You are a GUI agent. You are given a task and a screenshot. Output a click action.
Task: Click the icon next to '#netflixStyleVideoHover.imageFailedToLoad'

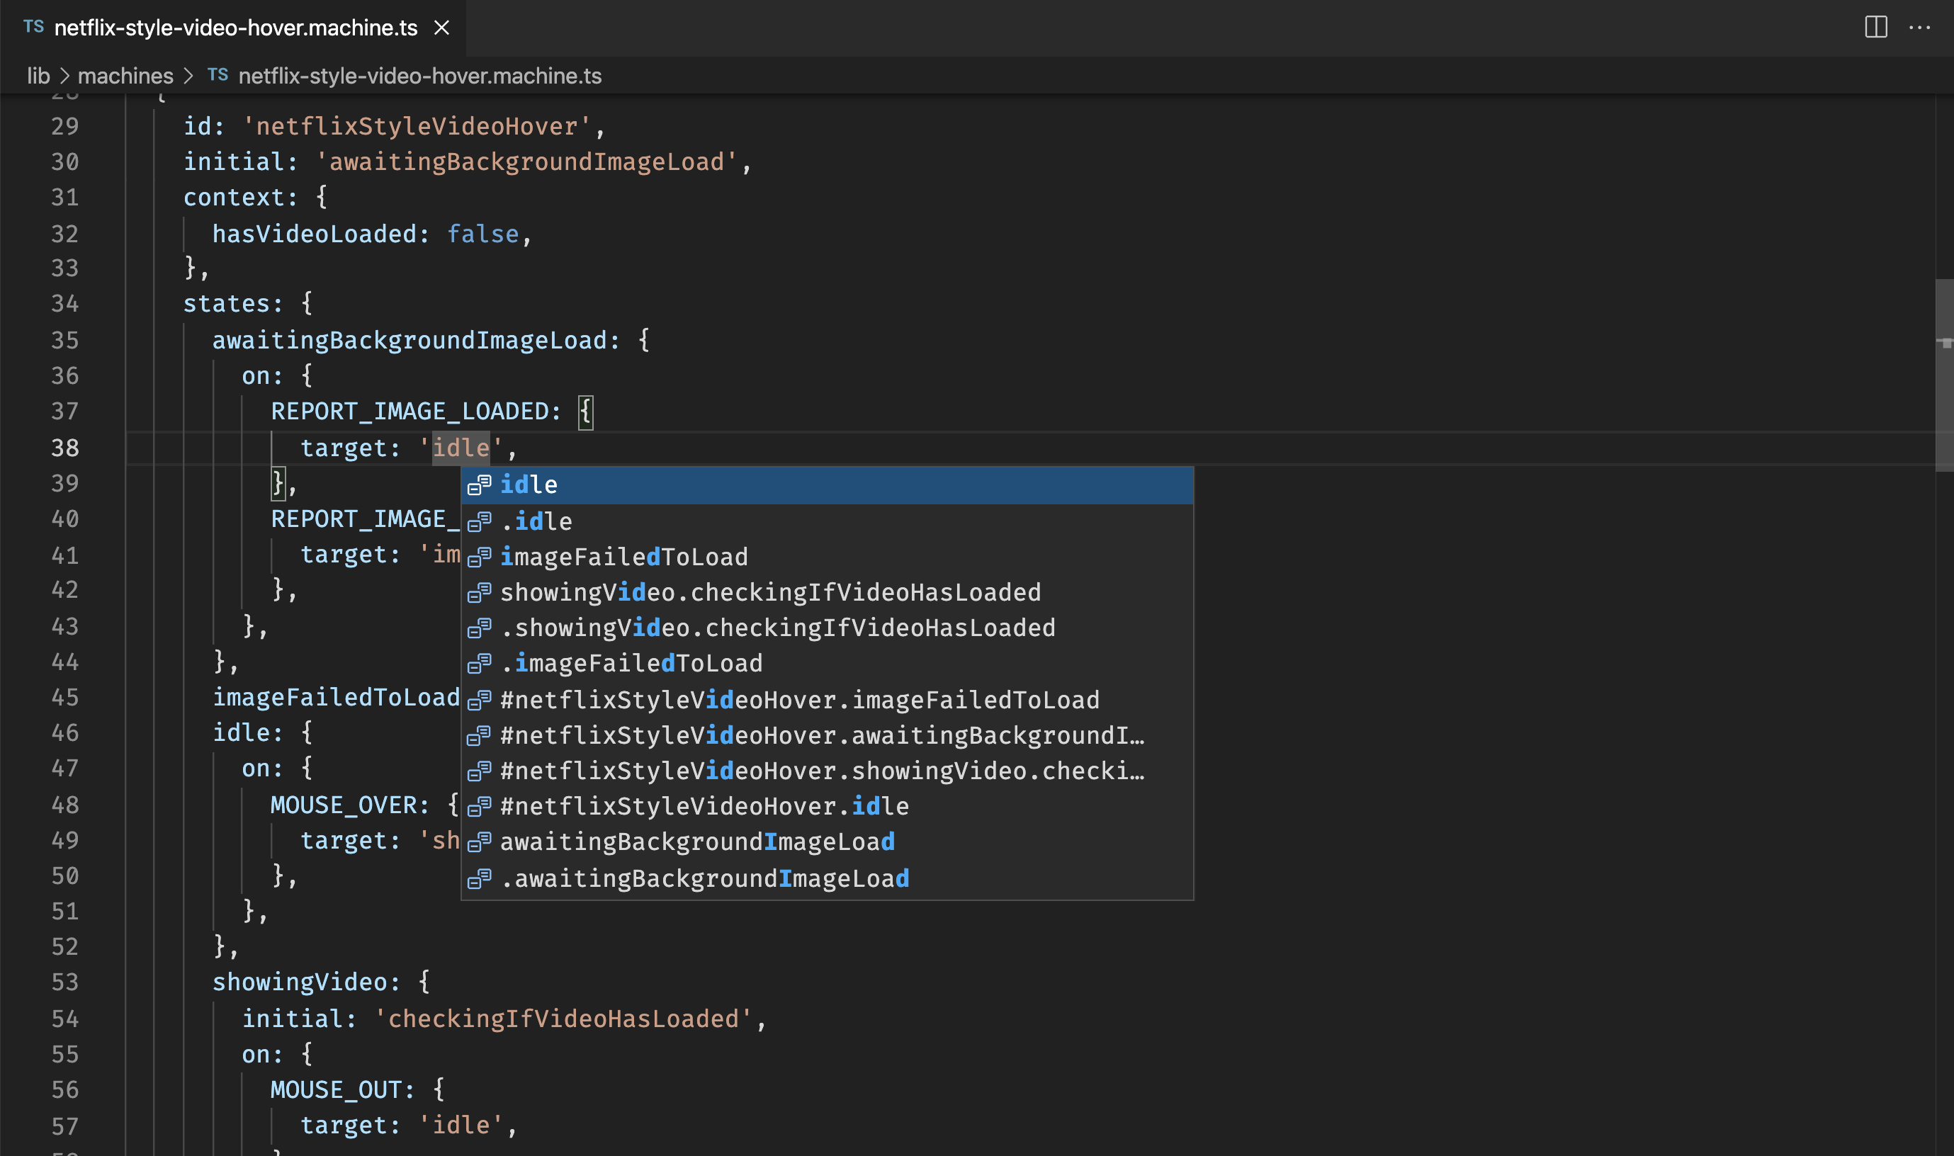(479, 700)
